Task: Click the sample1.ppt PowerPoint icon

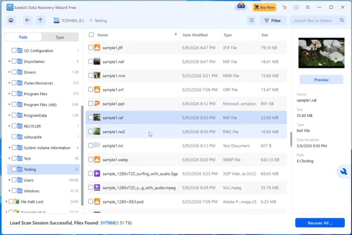Action: click(97, 104)
